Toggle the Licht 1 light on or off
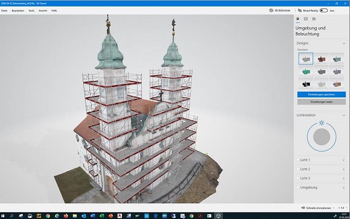The height and width of the screenshot is (219, 350). click(x=297, y=160)
